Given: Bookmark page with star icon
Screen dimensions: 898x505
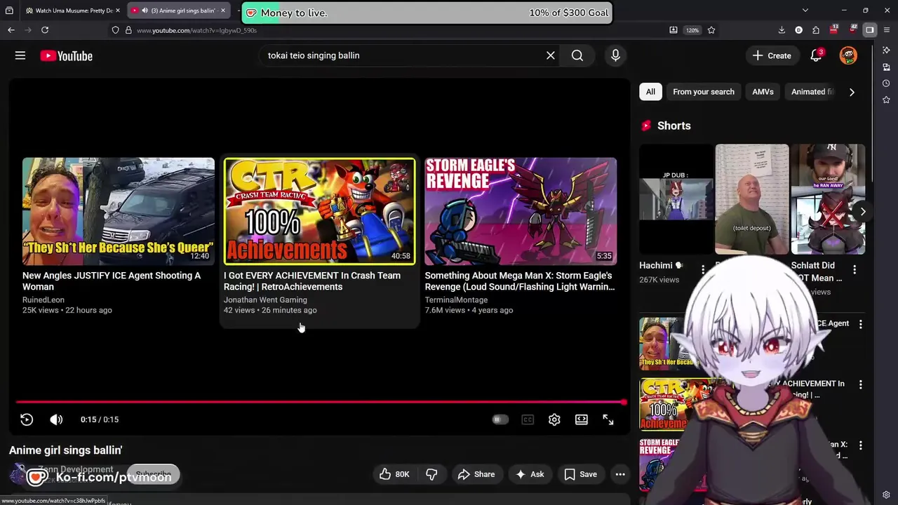Looking at the screenshot, I should (x=711, y=30).
